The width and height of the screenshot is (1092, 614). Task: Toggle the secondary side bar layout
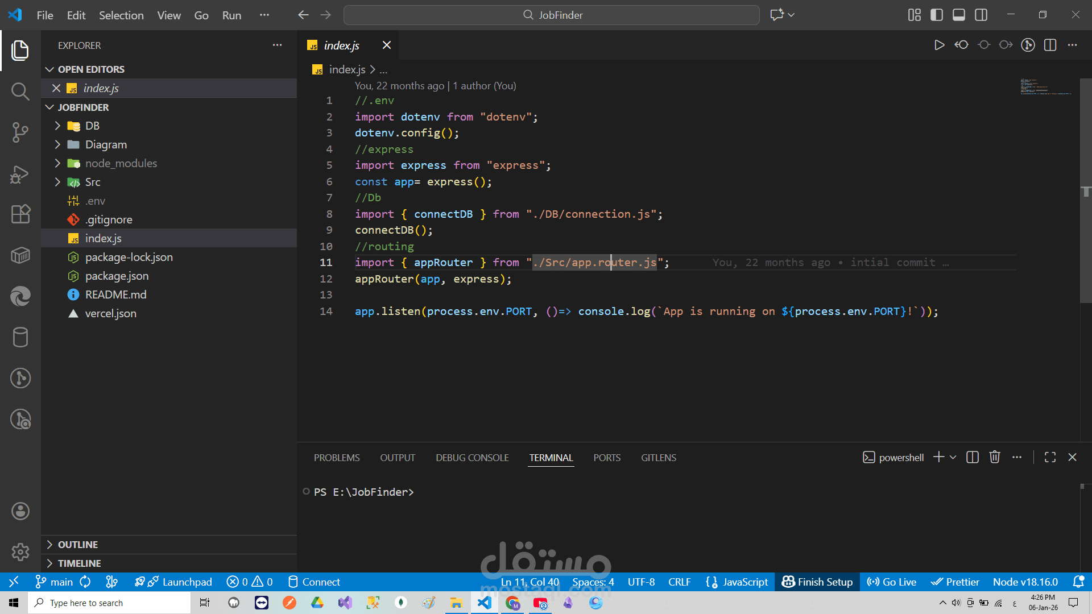981,15
